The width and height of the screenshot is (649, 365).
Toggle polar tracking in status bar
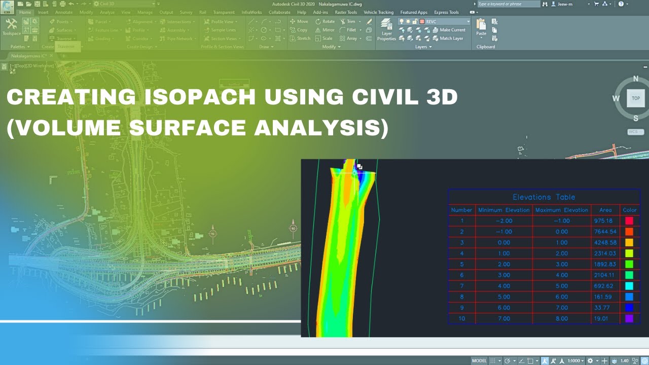pyautogui.click(x=508, y=361)
